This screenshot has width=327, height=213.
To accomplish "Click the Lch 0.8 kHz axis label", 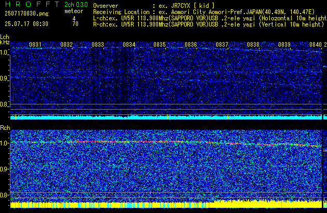I will pos(4,104).
